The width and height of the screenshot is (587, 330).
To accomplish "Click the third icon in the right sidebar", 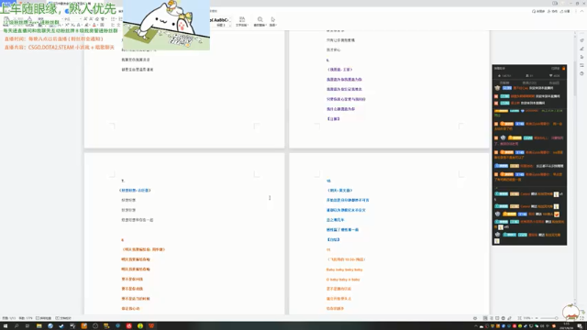I will 581,57.
